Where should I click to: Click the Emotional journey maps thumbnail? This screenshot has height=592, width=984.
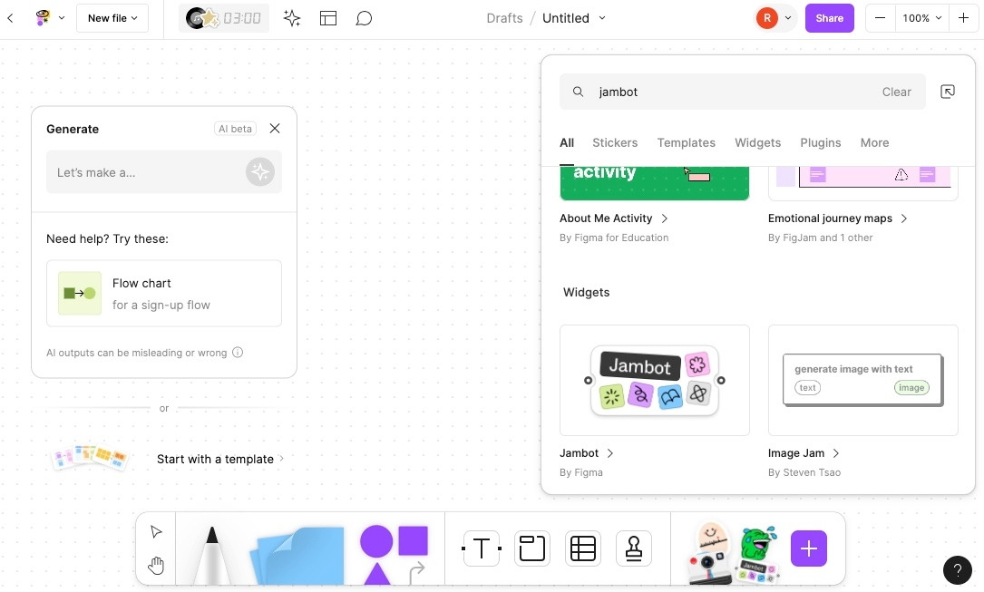pos(862,183)
